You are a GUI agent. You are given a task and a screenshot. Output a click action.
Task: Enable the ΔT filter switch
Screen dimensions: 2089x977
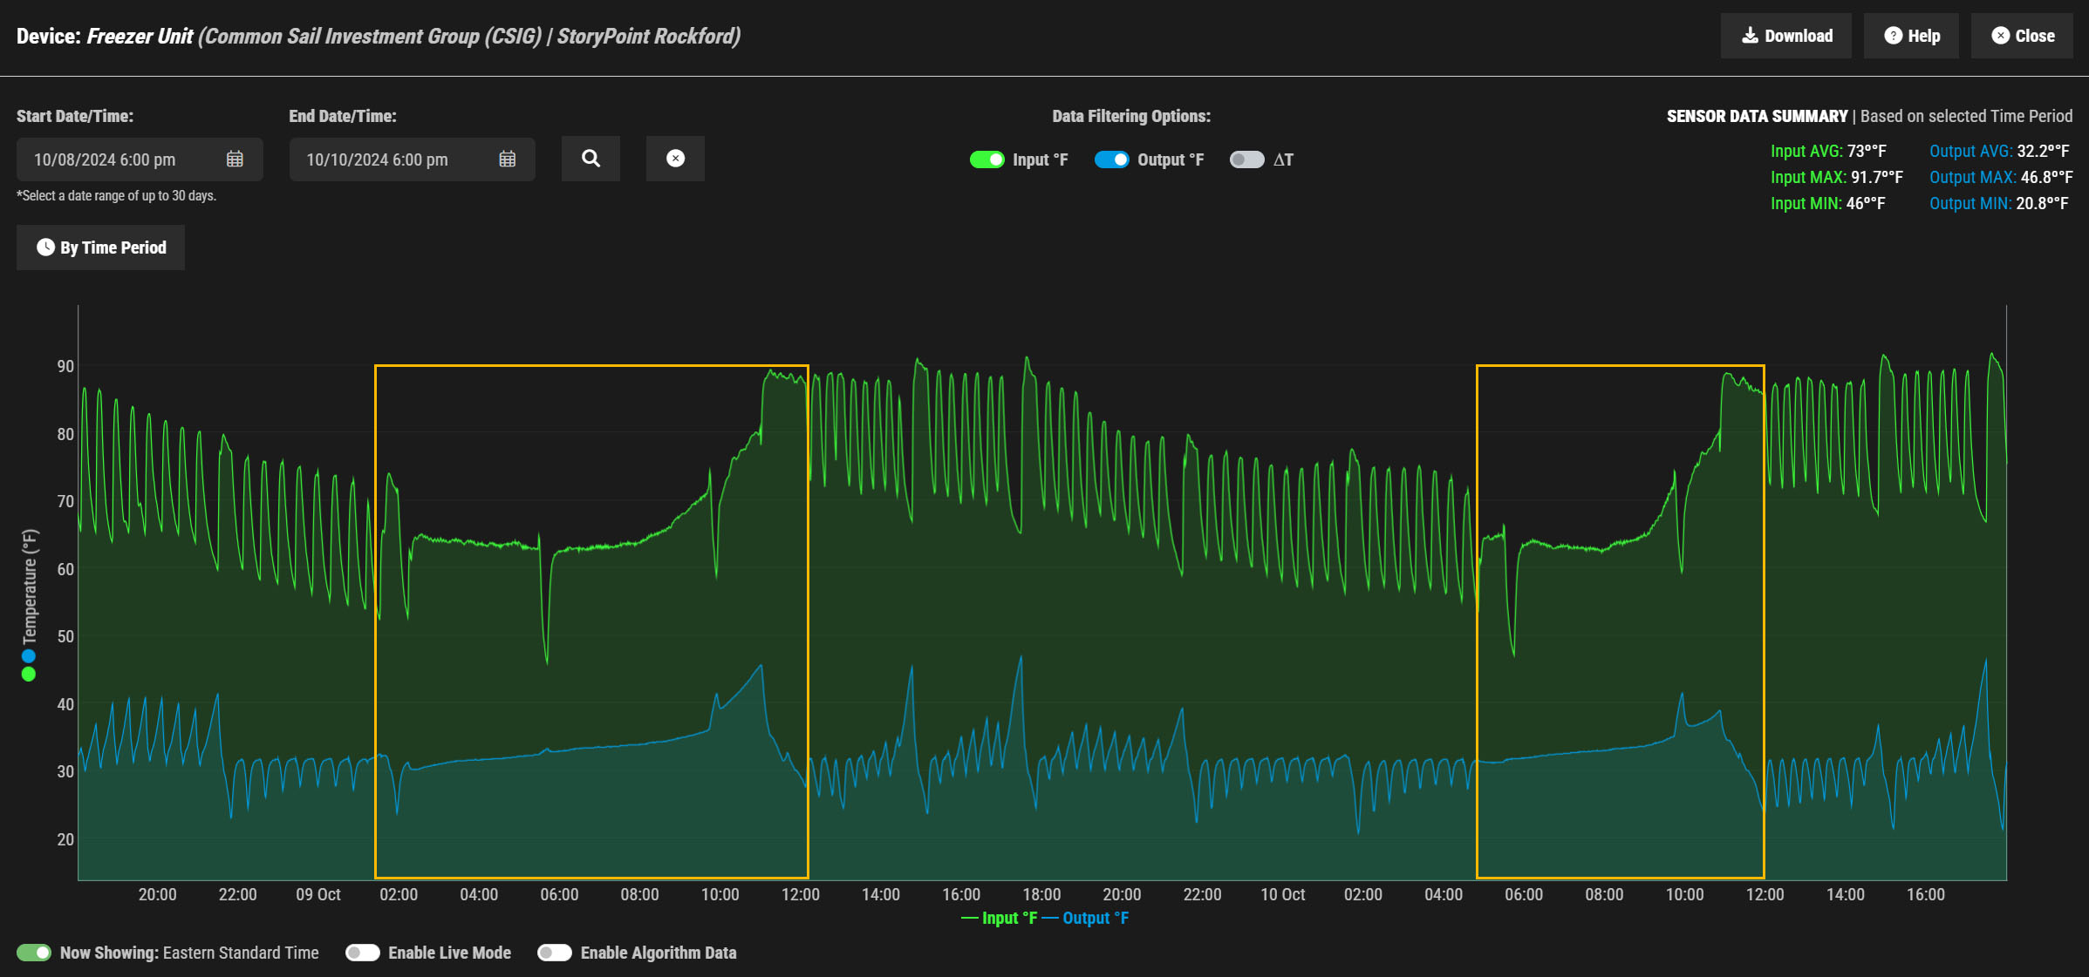click(x=1246, y=159)
